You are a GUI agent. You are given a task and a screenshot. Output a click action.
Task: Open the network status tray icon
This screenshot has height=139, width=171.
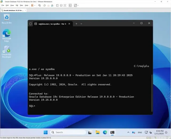pos(146,132)
